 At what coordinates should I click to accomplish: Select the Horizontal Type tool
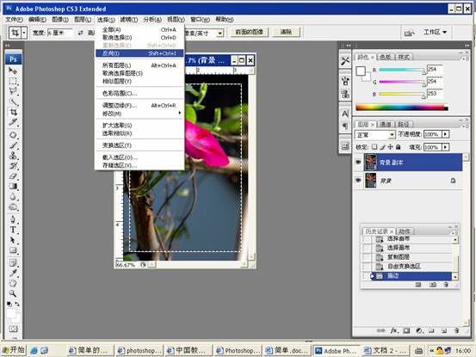pos(13,230)
